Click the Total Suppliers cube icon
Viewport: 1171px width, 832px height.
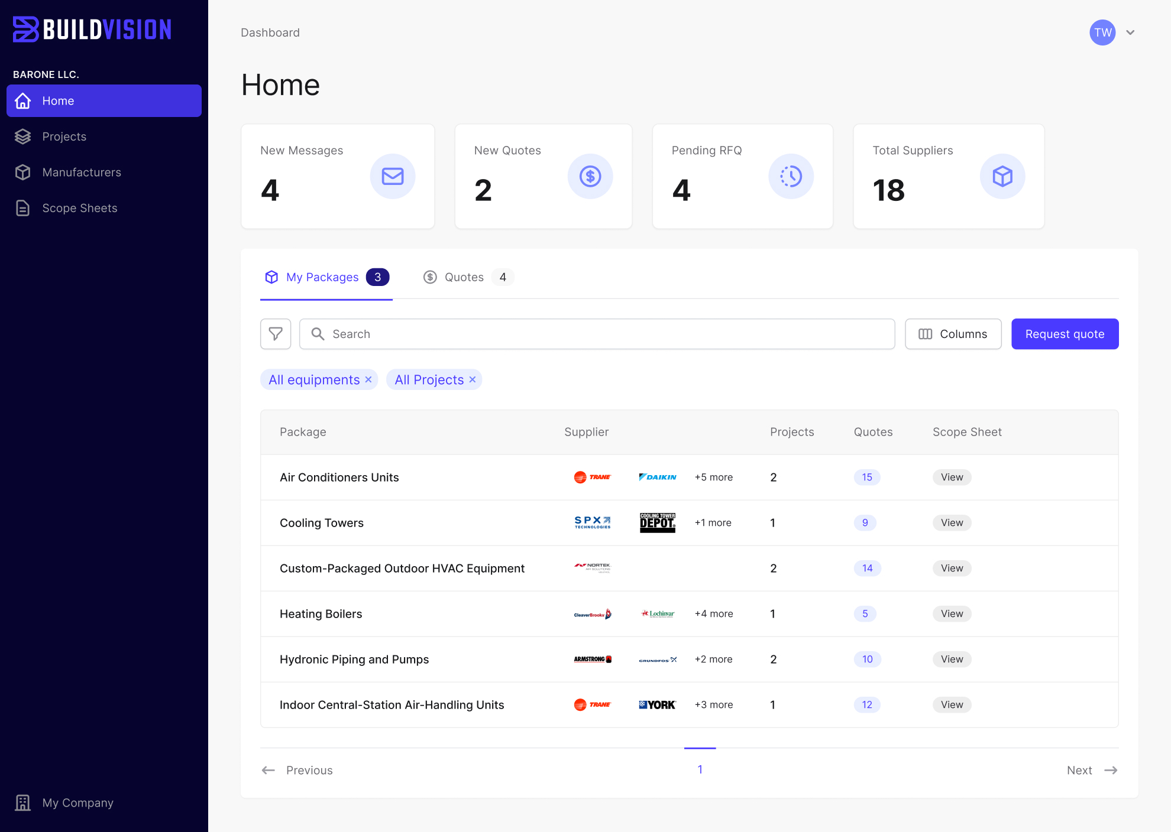1002,176
